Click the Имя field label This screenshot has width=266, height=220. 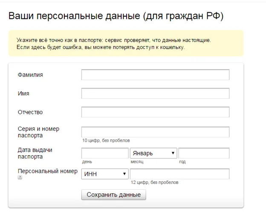(23, 93)
